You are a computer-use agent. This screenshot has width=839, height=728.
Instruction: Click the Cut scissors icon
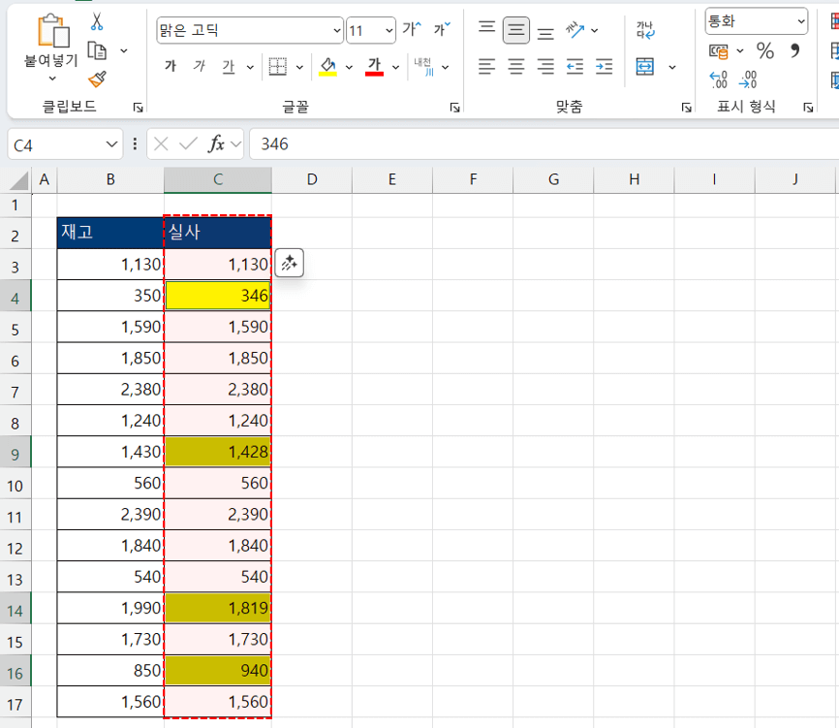tap(97, 21)
